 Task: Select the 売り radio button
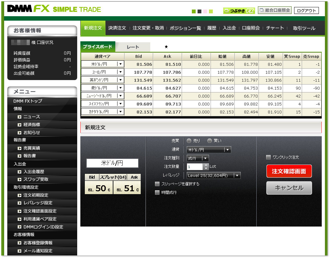click(x=189, y=141)
